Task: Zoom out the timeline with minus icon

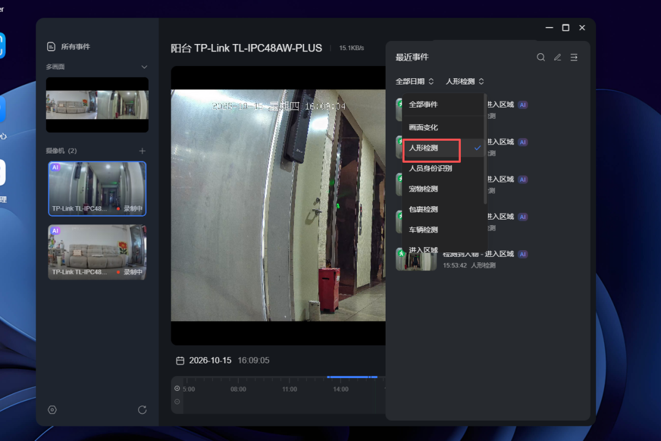Action: pos(177,402)
